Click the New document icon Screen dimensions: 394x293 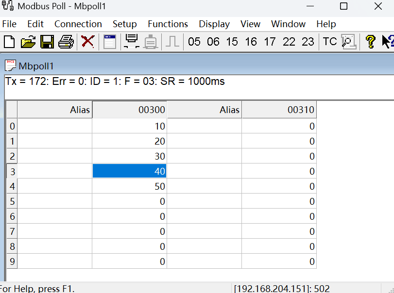click(x=9, y=42)
